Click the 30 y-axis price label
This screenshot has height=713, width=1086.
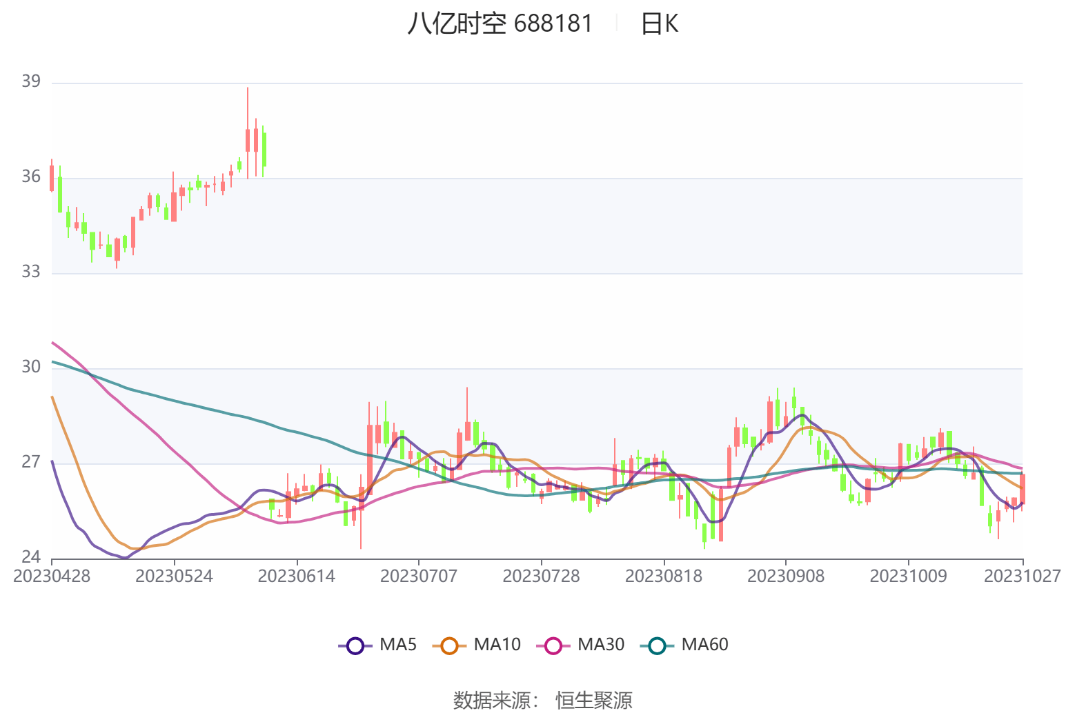31,367
